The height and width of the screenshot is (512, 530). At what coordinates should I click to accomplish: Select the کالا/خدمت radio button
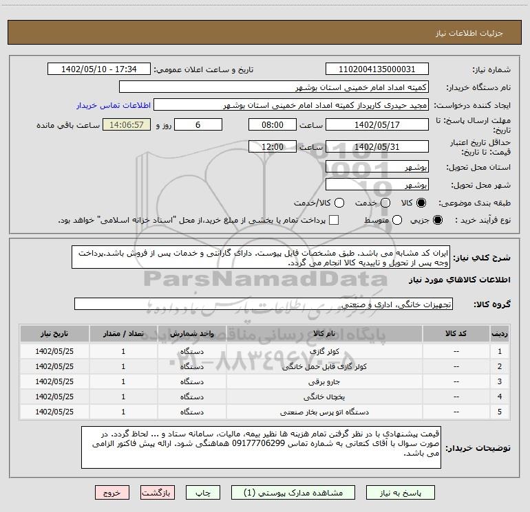tap(339, 203)
